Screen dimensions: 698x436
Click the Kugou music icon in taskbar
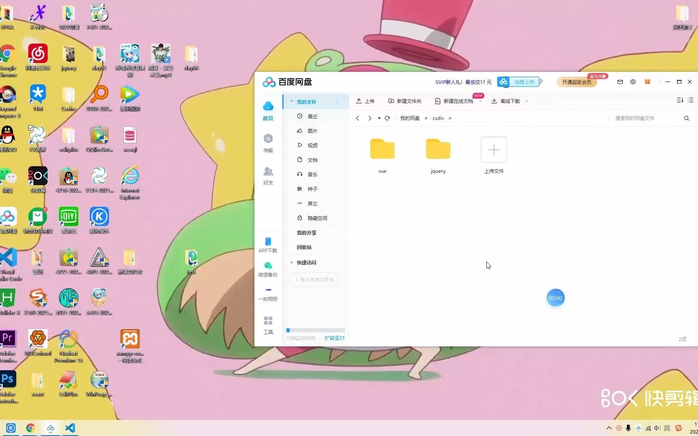coord(11,428)
